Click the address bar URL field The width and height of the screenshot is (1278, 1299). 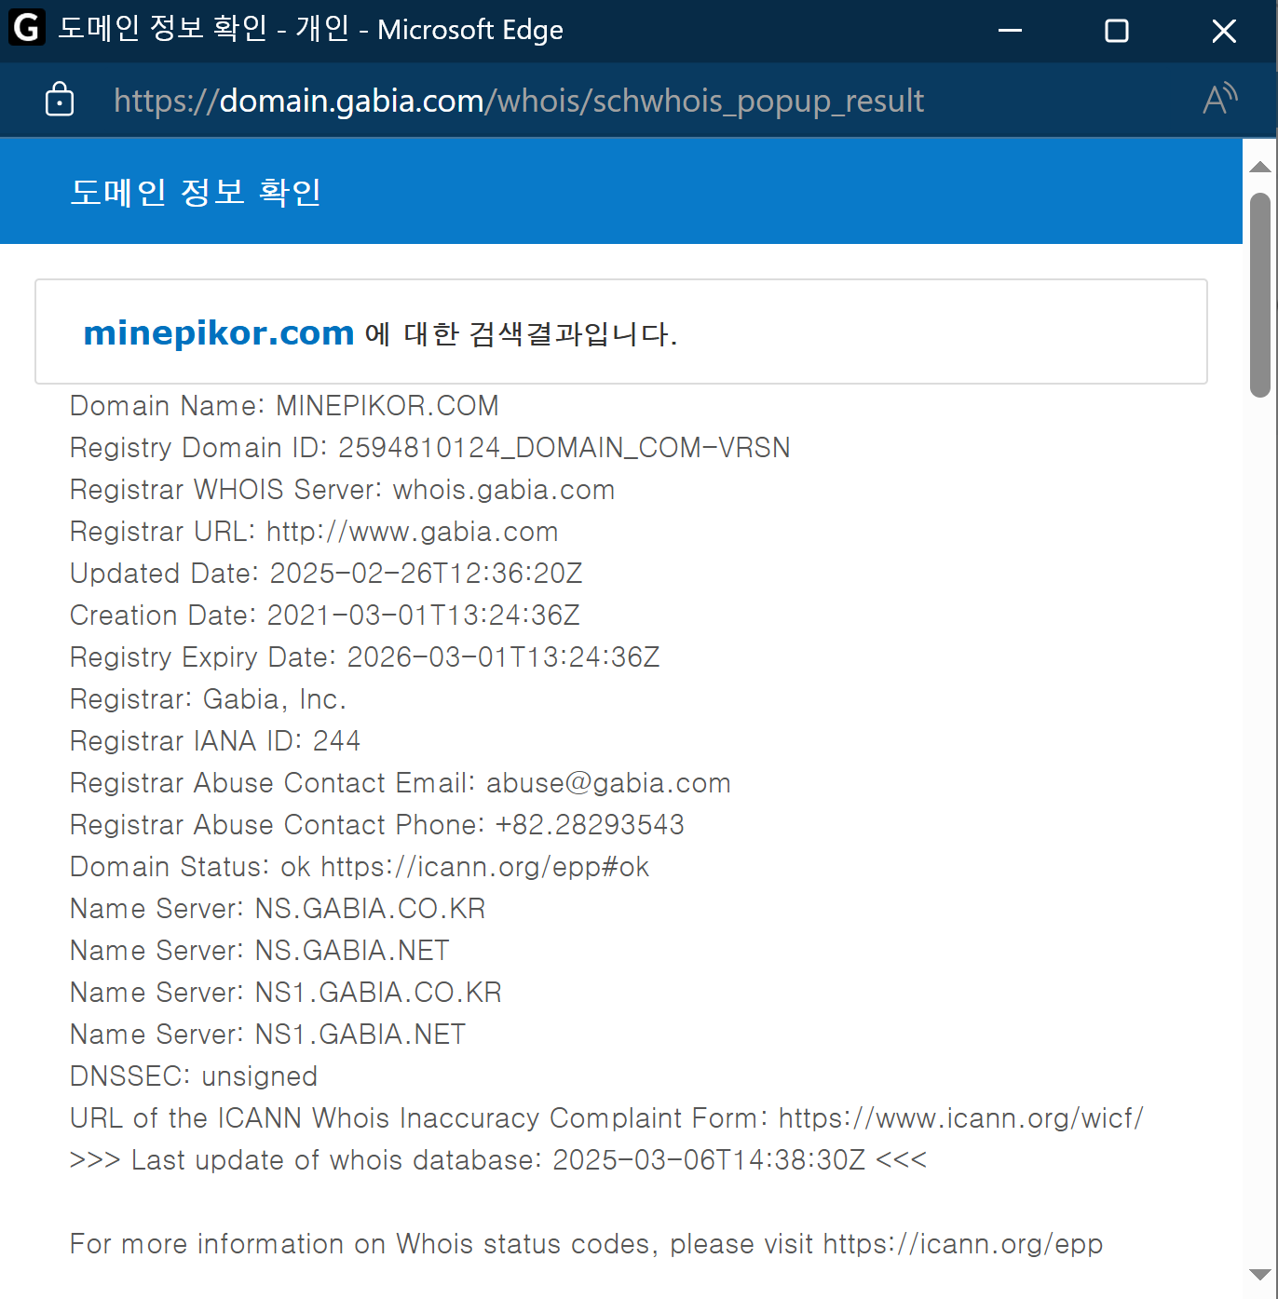click(x=519, y=101)
